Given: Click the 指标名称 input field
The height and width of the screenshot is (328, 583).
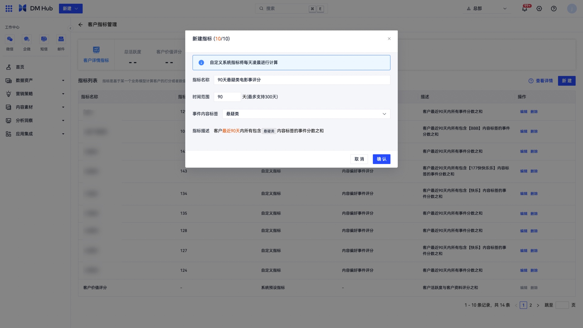Looking at the screenshot, I should 302,80.
